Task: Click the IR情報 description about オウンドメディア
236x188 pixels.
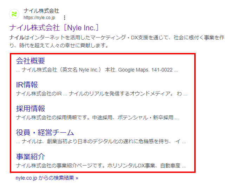Action: (101, 94)
